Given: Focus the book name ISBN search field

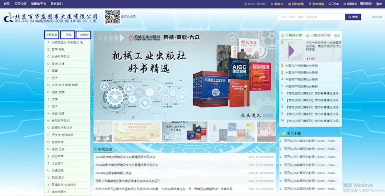Looking at the screenshot, I should 311,17.
